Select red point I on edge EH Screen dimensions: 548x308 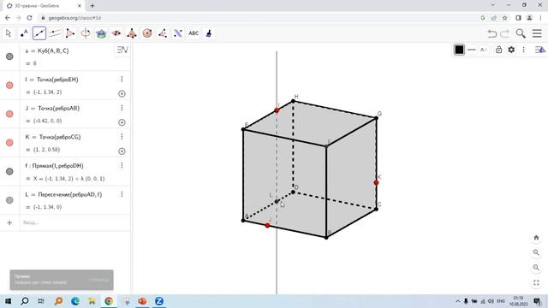pyautogui.click(x=277, y=110)
